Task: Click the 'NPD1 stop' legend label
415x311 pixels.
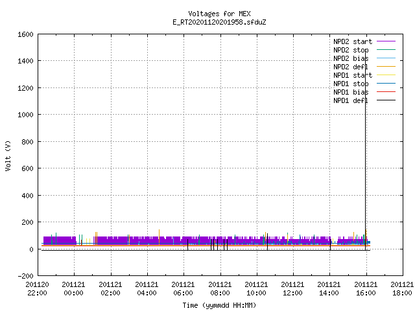Action: pyautogui.click(x=351, y=84)
